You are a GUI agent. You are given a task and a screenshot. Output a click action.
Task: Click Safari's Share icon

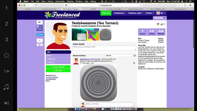[x=179, y=5]
